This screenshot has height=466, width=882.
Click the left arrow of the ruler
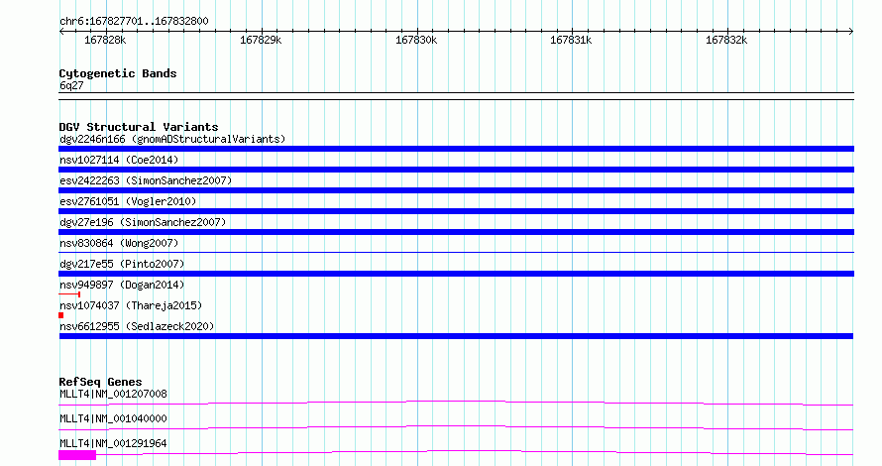61,32
